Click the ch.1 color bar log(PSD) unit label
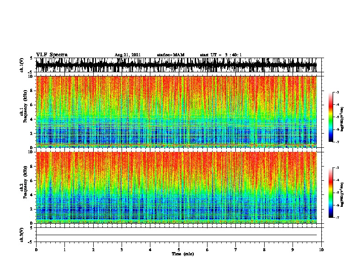The width and height of the screenshot is (362, 280). click(342, 119)
